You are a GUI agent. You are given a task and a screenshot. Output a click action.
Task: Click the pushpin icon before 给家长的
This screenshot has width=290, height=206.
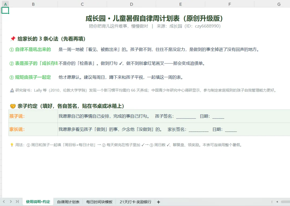click(13, 39)
